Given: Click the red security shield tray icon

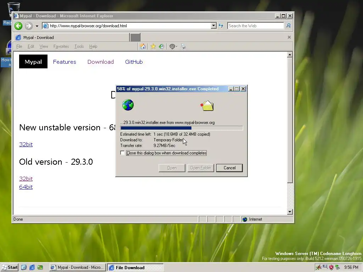Looking at the screenshot, I should (331, 267).
